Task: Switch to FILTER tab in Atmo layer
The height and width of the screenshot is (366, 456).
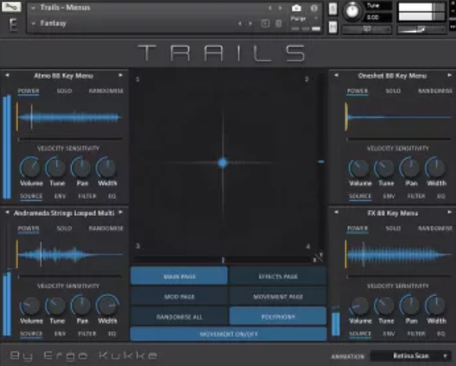Action: [87, 196]
